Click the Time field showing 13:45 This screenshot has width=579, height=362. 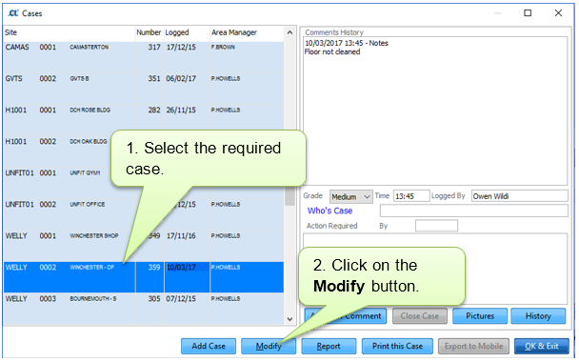(x=411, y=196)
